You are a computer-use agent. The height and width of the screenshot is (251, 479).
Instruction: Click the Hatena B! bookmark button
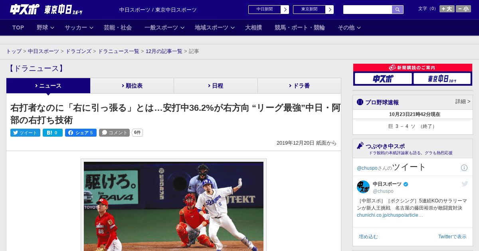(x=53, y=133)
